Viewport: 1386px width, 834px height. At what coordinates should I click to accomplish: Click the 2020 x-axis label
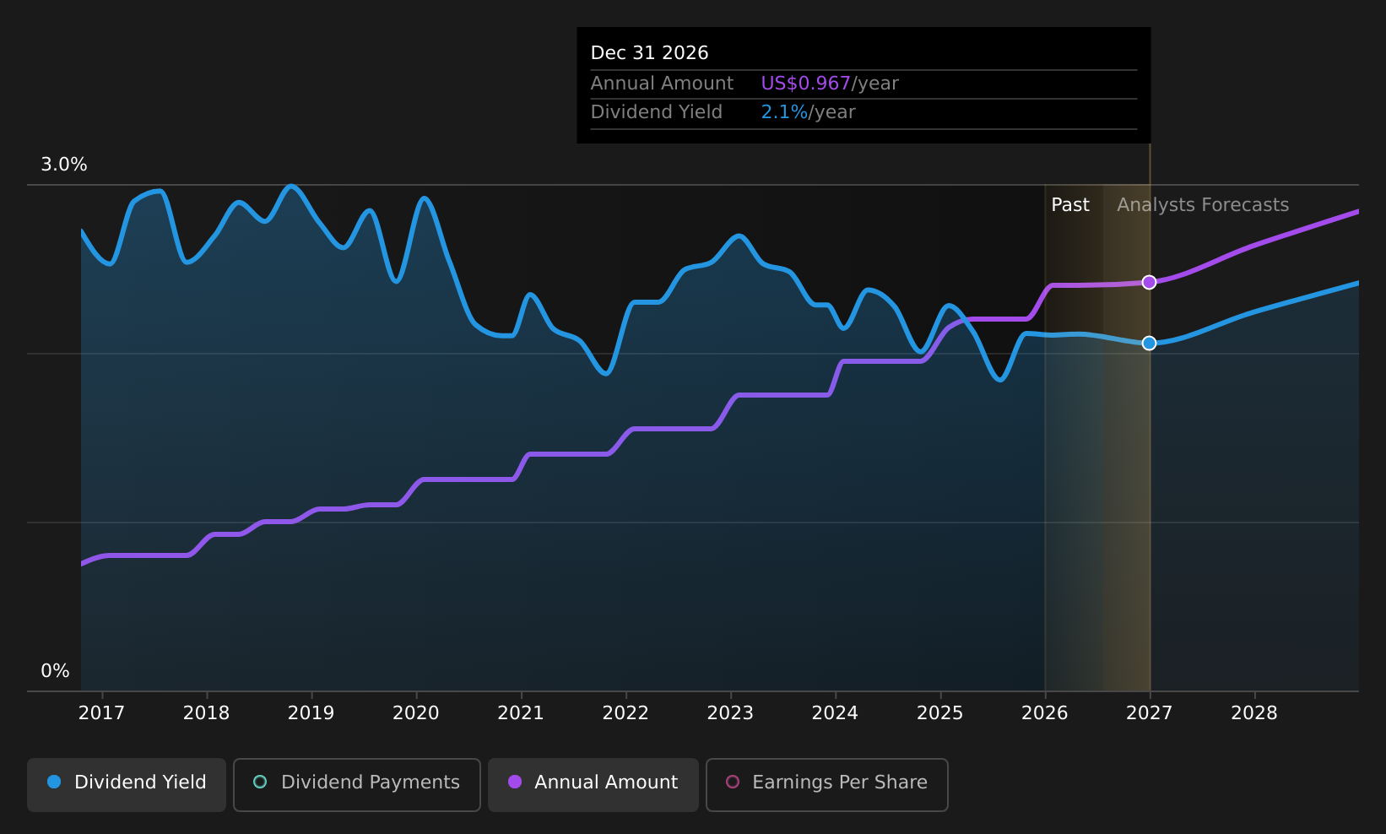tap(415, 713)
